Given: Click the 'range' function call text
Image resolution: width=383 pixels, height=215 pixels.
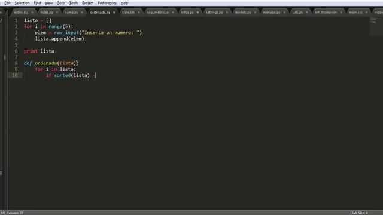Looking at the screenshot, I should point(55,26).
